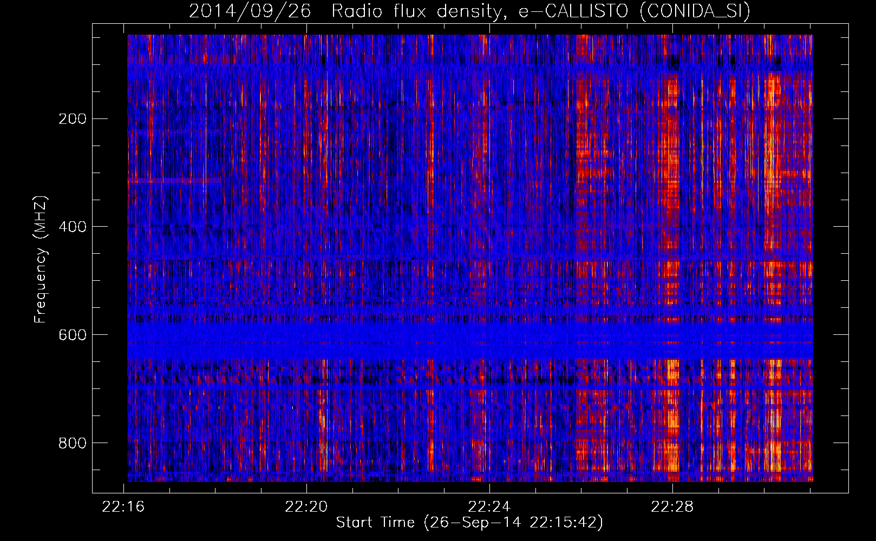Click the 'Frequency (MHZ)' axis title
Viewport: 876px width, 541px height.
coord(41,260)
